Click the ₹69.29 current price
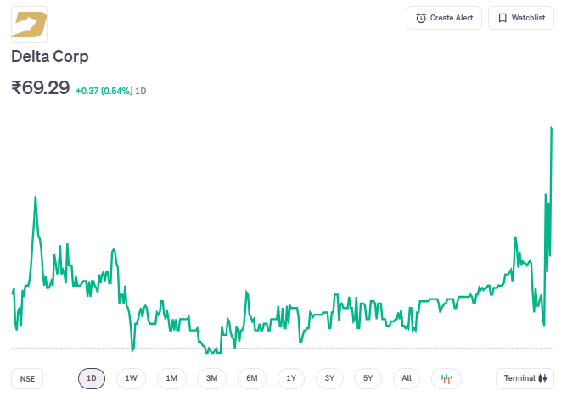 click(x=40, y=87)
